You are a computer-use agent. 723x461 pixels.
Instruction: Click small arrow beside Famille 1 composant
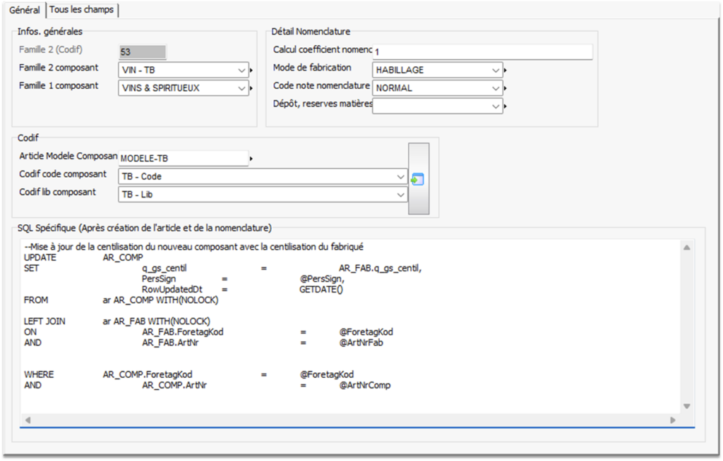251,89
